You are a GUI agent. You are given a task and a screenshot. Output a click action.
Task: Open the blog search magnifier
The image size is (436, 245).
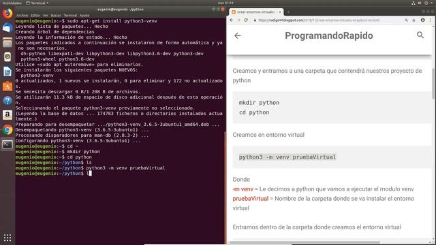(420, 35)
